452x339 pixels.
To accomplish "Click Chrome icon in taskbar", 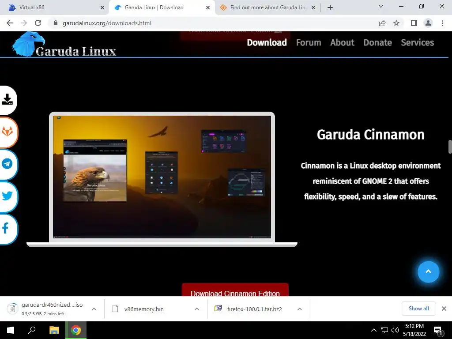I will 76,330.
